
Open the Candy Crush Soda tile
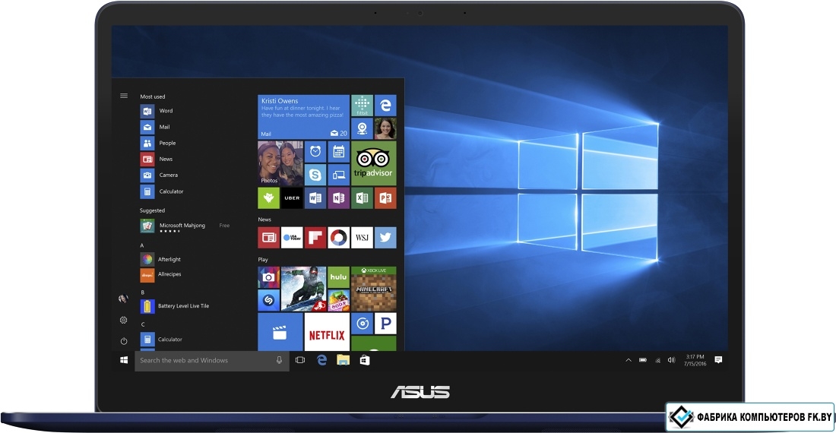pos(338,300)
